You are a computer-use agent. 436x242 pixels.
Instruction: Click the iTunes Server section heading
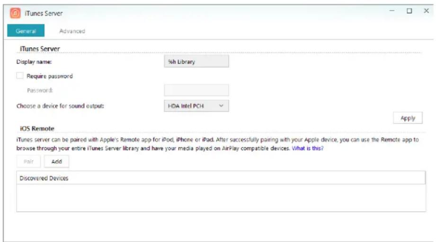40,49
